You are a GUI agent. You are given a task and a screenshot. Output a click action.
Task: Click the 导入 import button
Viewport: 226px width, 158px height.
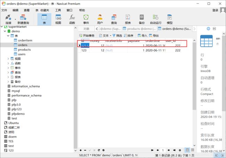click(143, 35)
